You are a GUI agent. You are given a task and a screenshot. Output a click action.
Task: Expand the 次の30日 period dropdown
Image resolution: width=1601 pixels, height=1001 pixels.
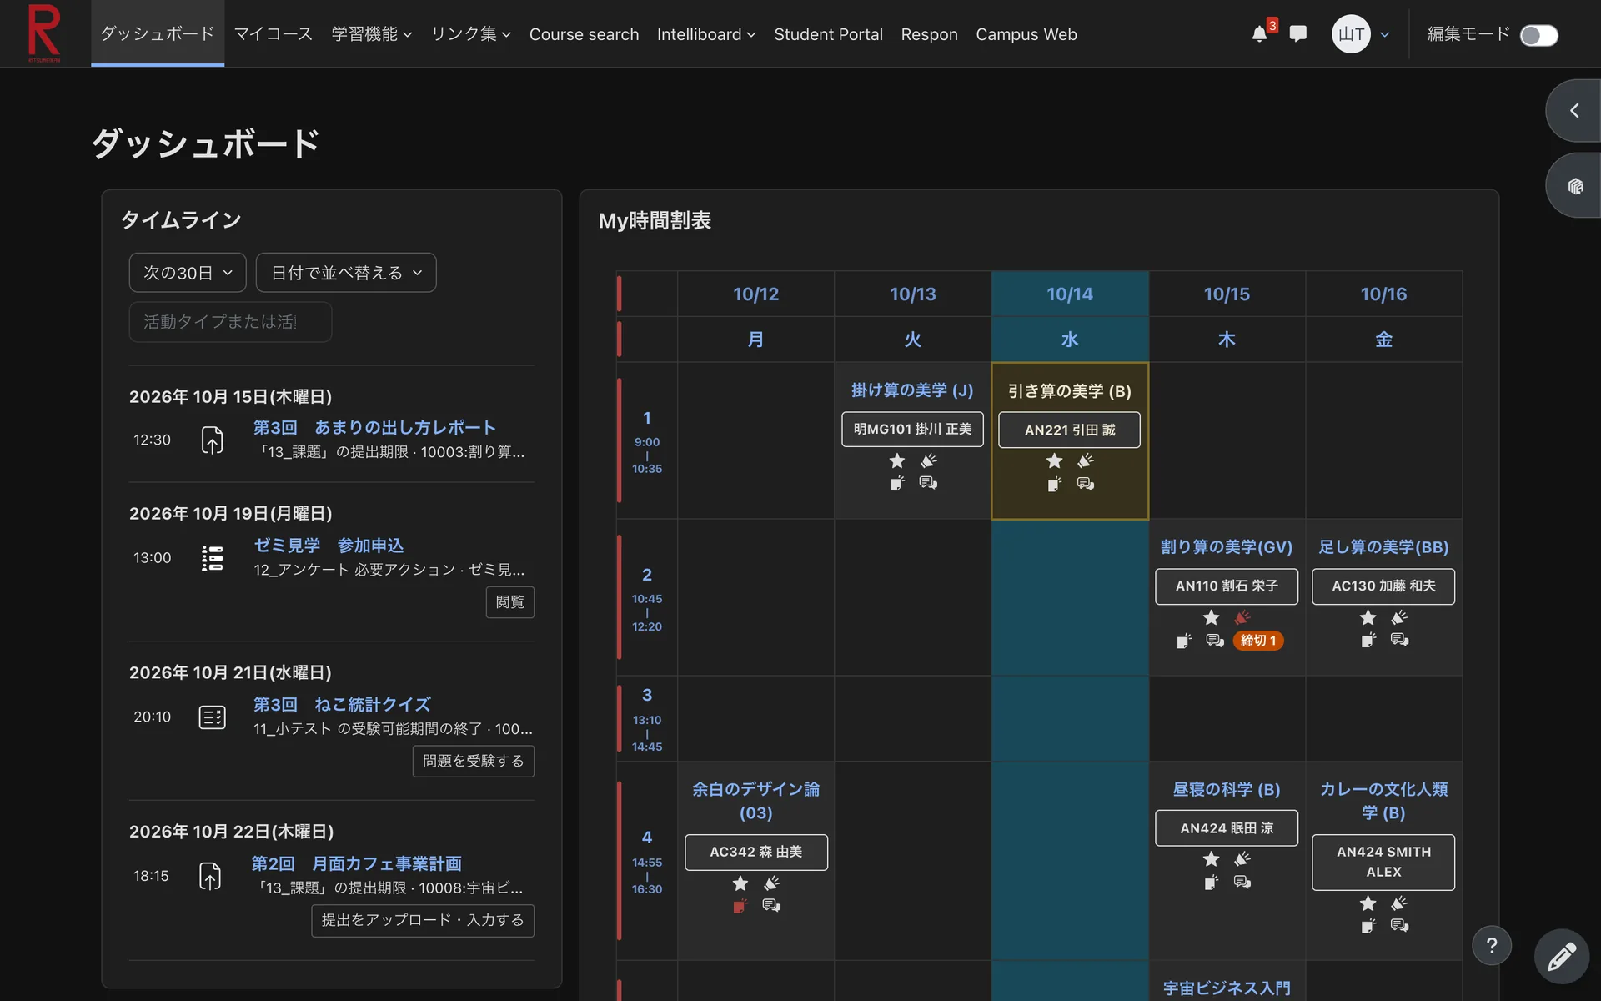click(188, 273)
